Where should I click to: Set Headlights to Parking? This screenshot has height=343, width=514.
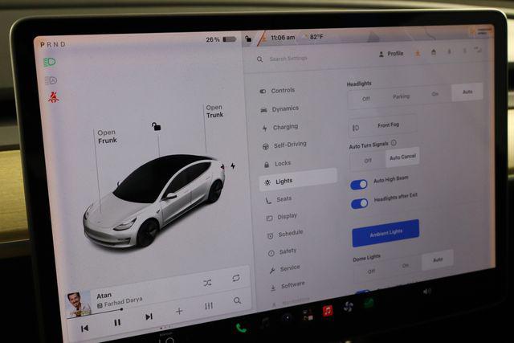pos(402,96)
